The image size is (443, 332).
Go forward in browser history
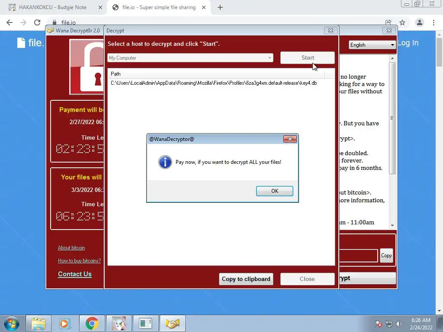point(23,22)
